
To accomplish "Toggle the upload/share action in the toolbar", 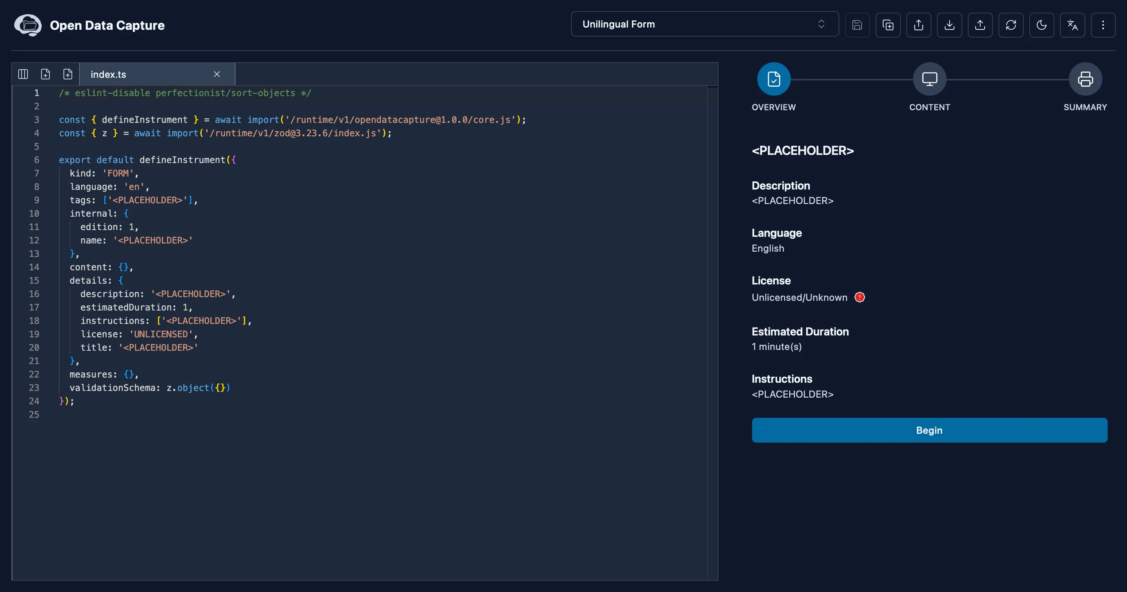I will click(919, 25).
